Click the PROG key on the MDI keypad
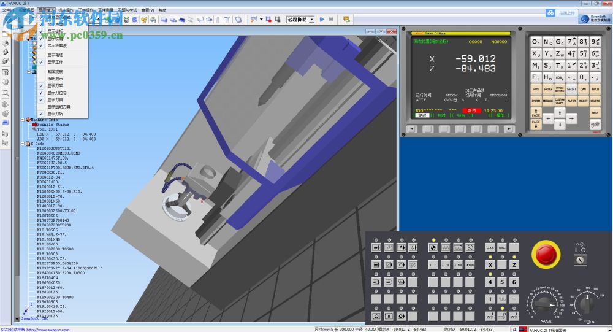The height and width of the screenshot is (332, 613). pos(547,89)
